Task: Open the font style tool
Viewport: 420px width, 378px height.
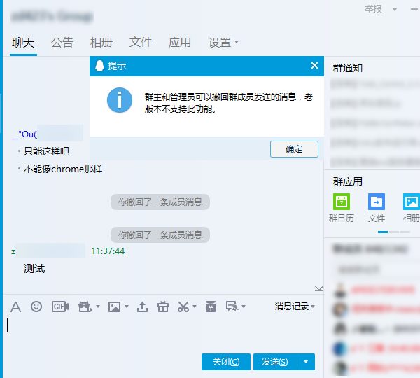Action: tap(15, 307)
